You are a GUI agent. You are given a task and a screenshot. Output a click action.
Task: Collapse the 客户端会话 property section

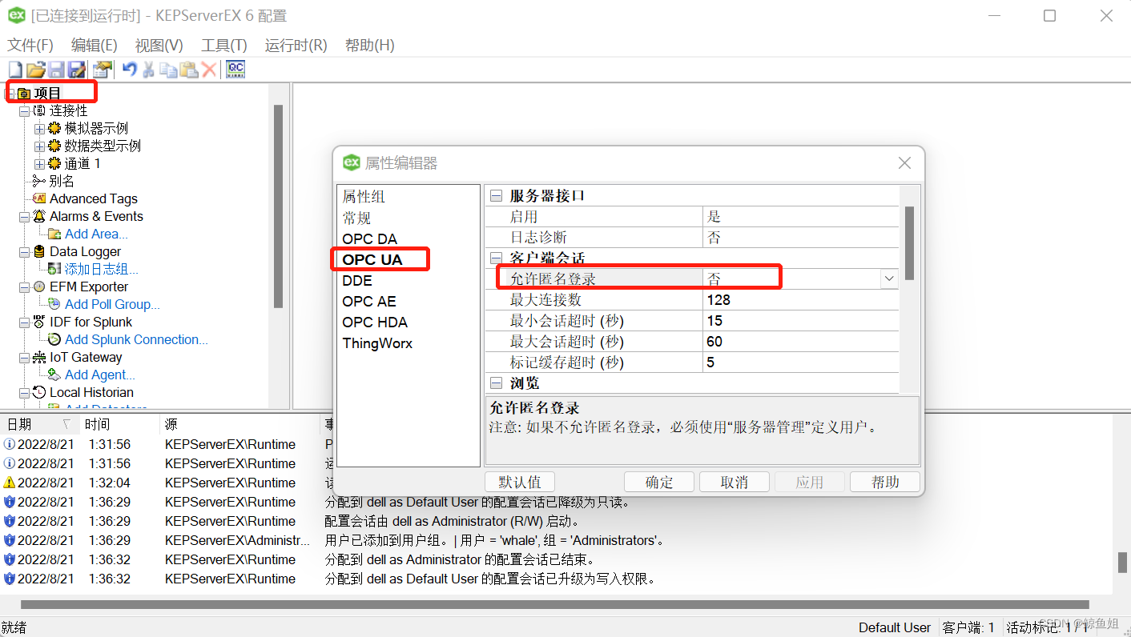497,258
